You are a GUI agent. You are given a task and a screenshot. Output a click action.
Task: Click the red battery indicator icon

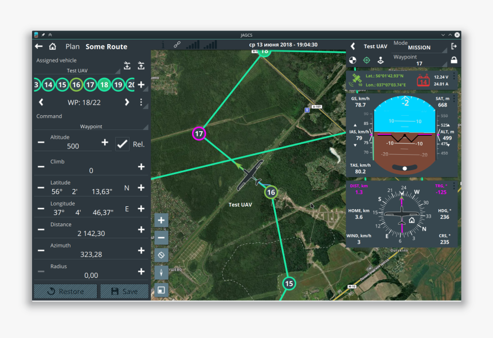tap(423, 81)
